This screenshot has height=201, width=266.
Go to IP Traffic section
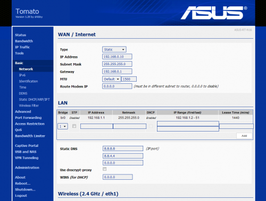[22, 47]
